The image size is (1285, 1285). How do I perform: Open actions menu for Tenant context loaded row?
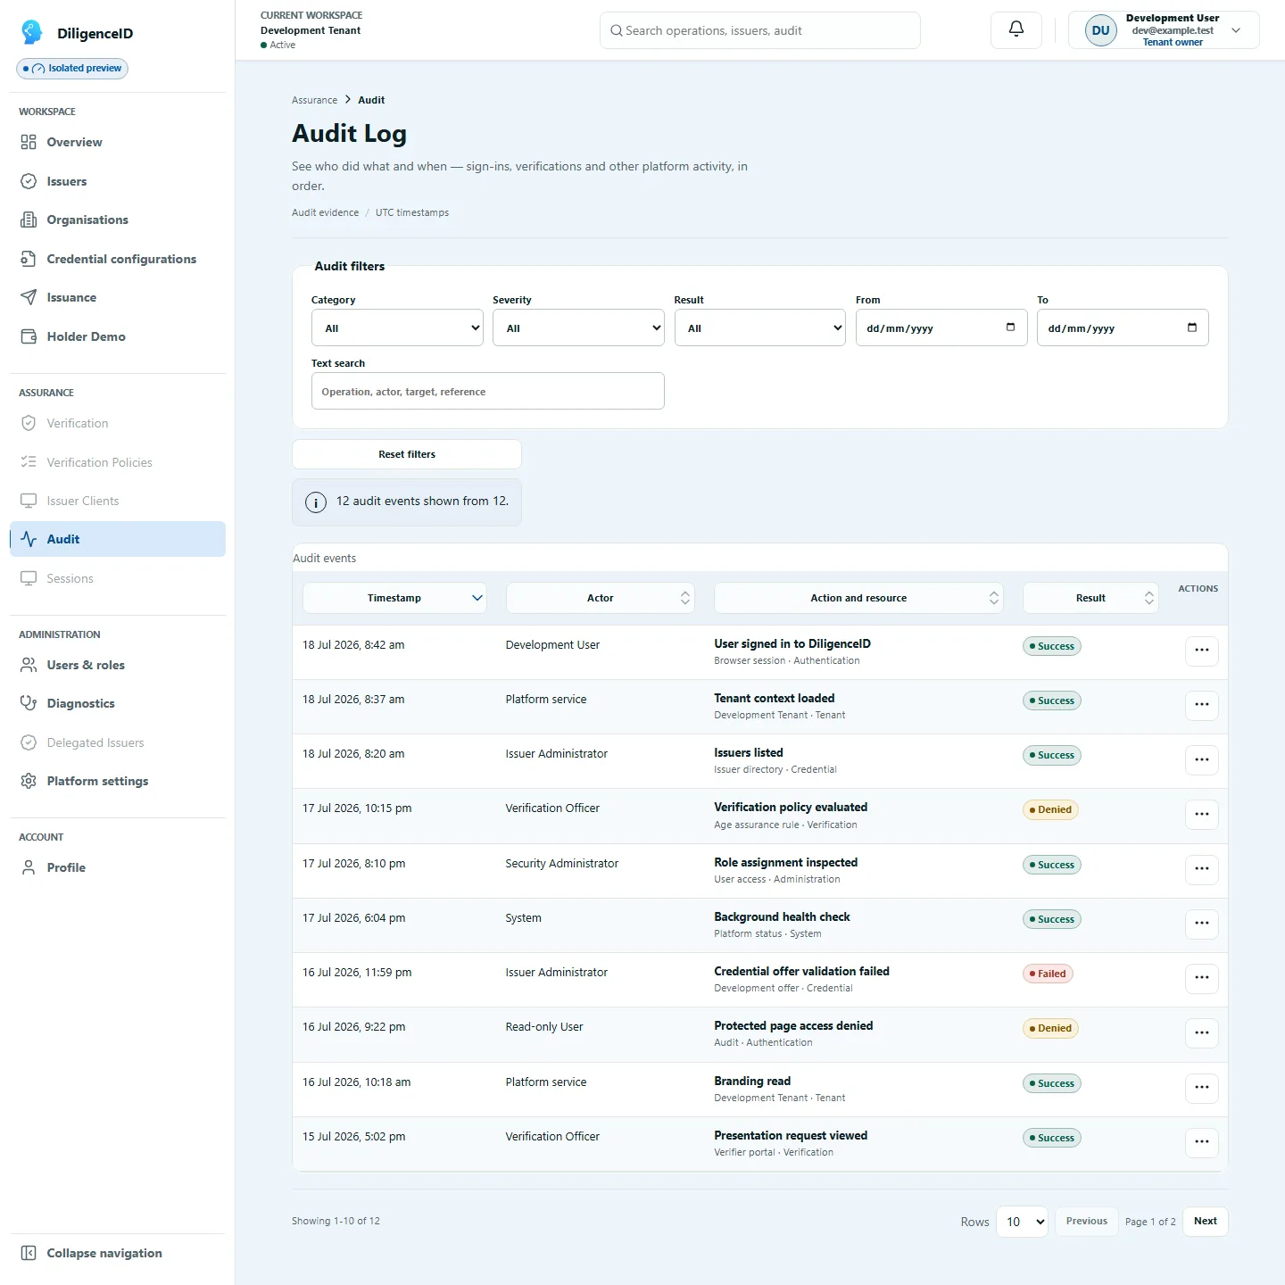tap(1202, 705)
